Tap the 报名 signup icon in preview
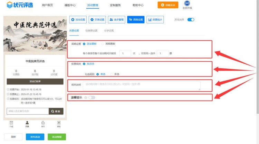 click(59, 123)
